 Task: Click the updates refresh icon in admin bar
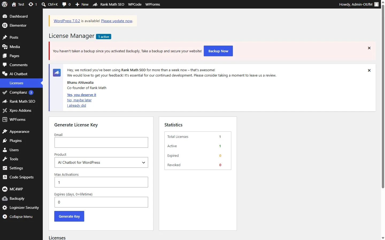31,4
